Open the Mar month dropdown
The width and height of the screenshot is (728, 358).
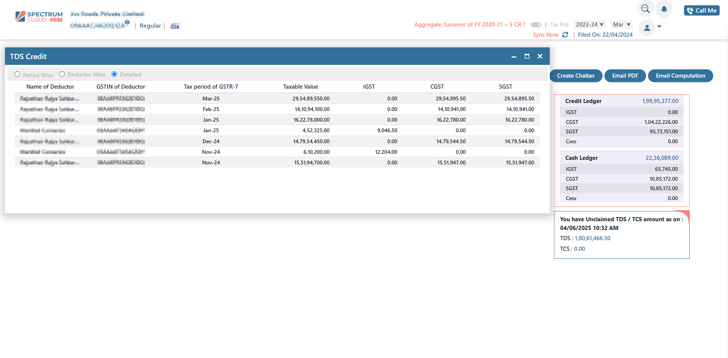[x=621, y=24]
